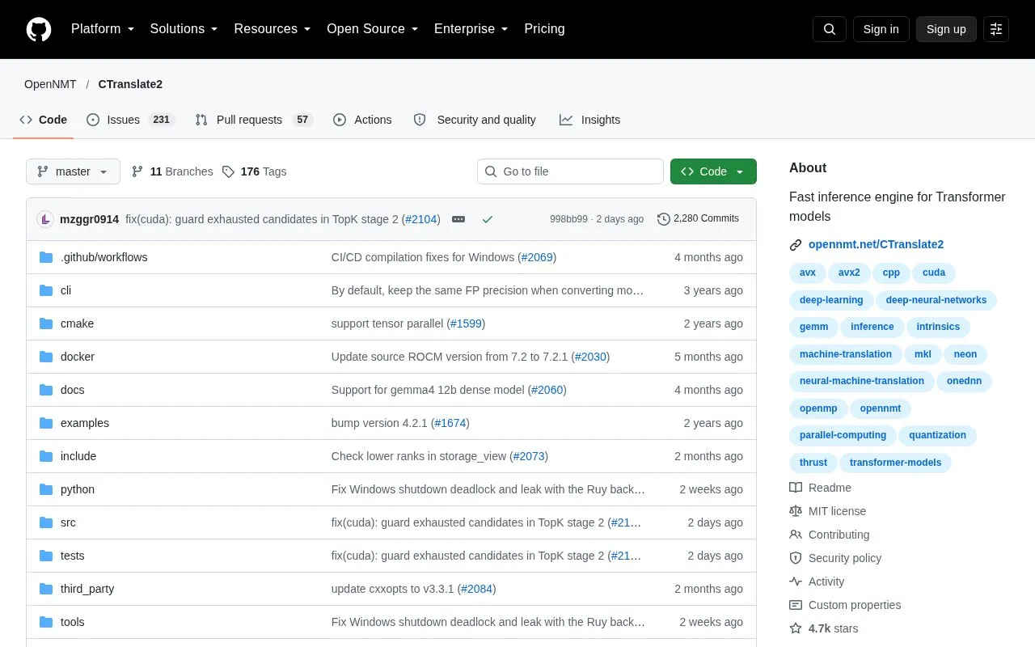Select the quantization topic tag
Viewport: 1035px width, 647px height.
(x=937, y=435)
